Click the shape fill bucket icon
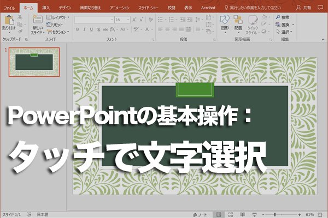 pos(266,17)
